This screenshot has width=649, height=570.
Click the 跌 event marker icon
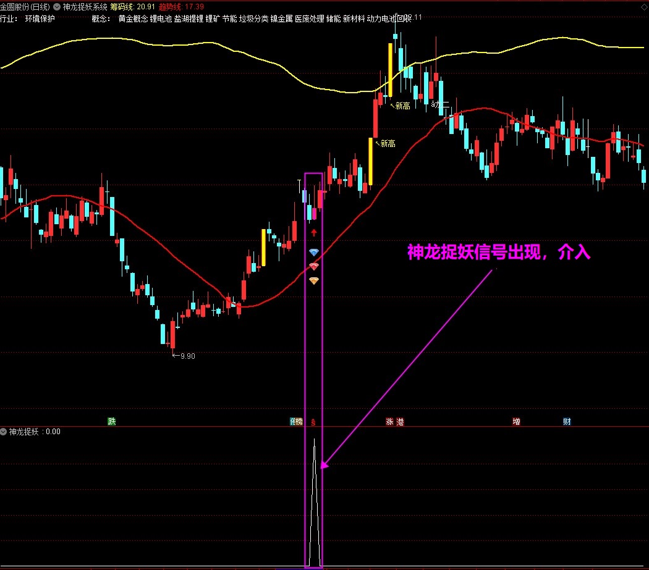coord(112,422)
